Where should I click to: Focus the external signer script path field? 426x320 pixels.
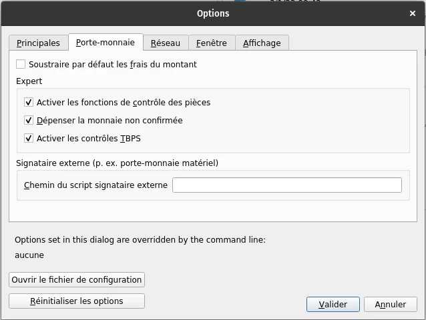[287, 185]
